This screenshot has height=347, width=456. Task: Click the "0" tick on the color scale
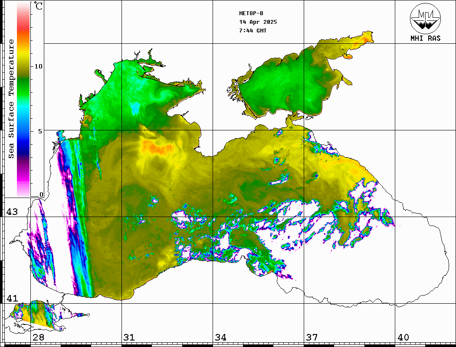click(41, 195)
